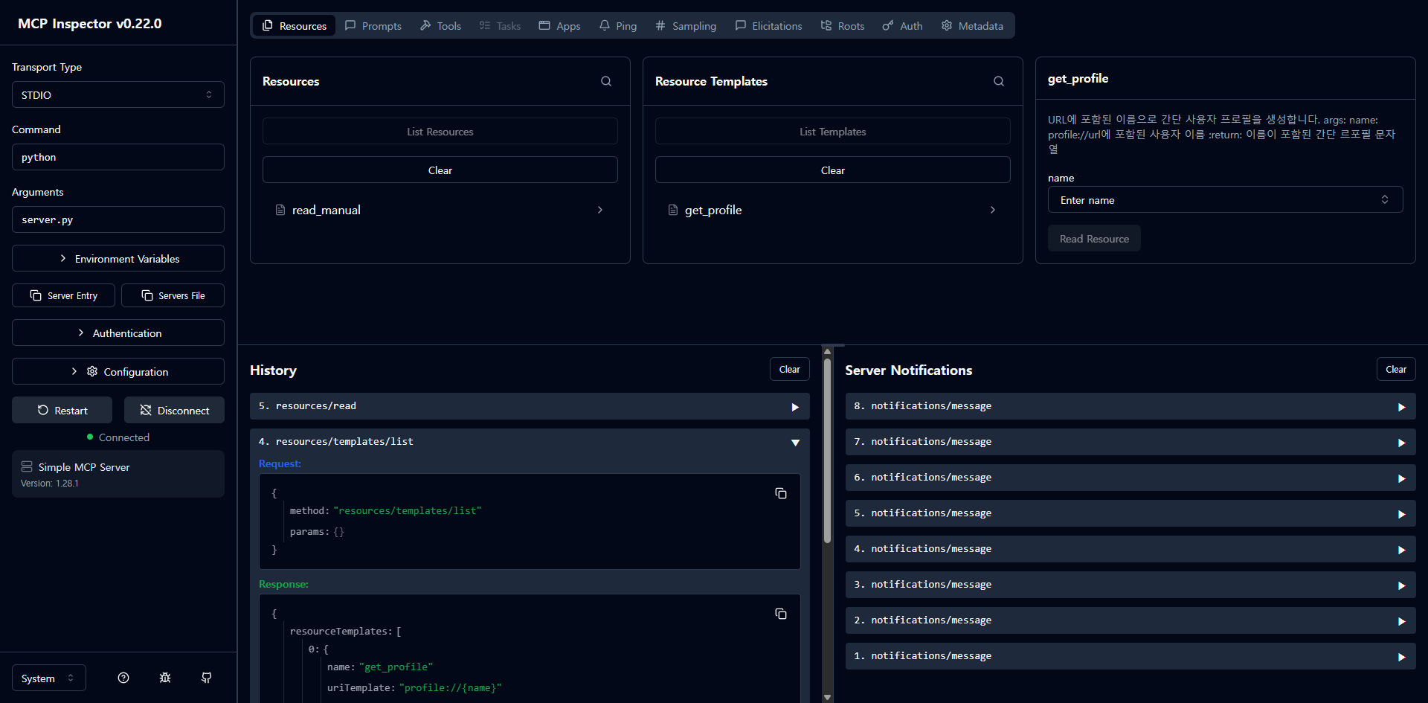Open the GitHub icon in the bottom bar
Viewport: 1428px width, 703px height.
(x=207, y=678)
